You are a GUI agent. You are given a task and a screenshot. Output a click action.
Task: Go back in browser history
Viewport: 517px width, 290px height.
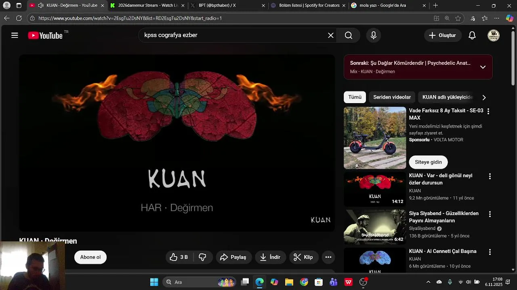pyautogui.click(x=6, y=18)
